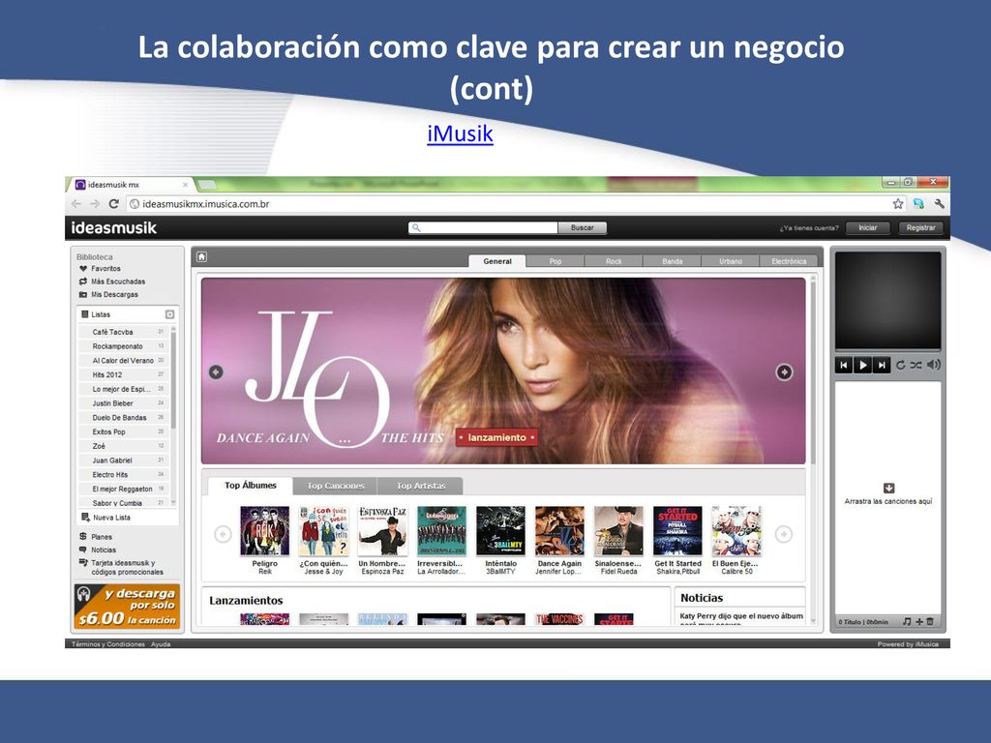
Task: Open the iMusik hyperlink on the slide
Action: click(x=460, y=134)
